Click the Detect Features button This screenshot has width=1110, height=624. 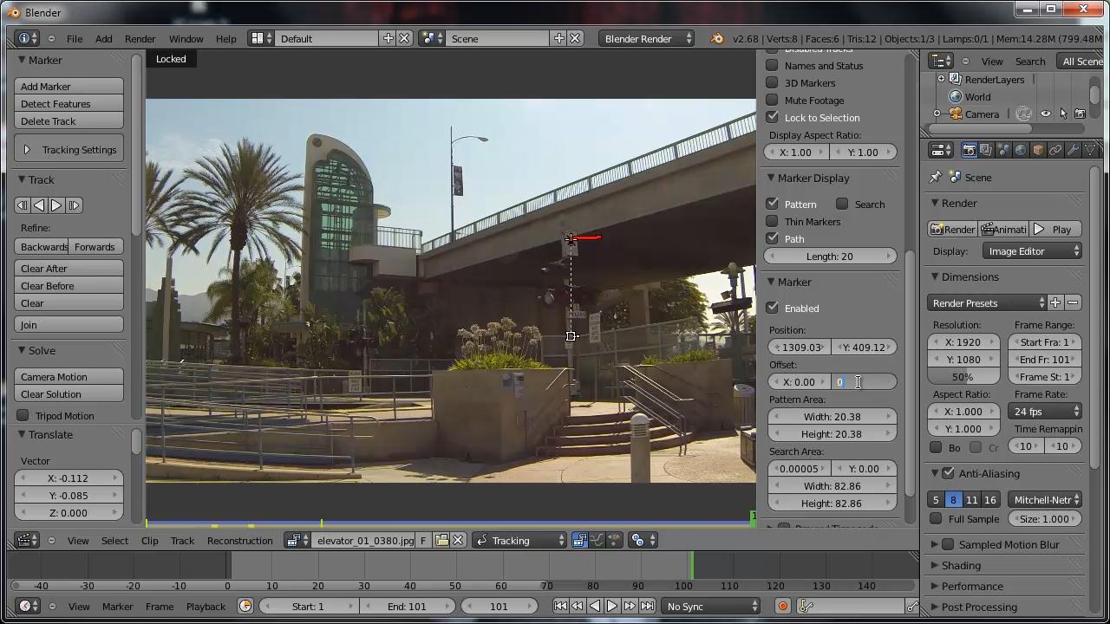click(x=69, y=104)
